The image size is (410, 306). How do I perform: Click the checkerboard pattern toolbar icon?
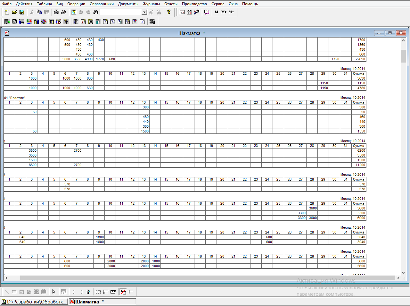click(x=91, y=21)
